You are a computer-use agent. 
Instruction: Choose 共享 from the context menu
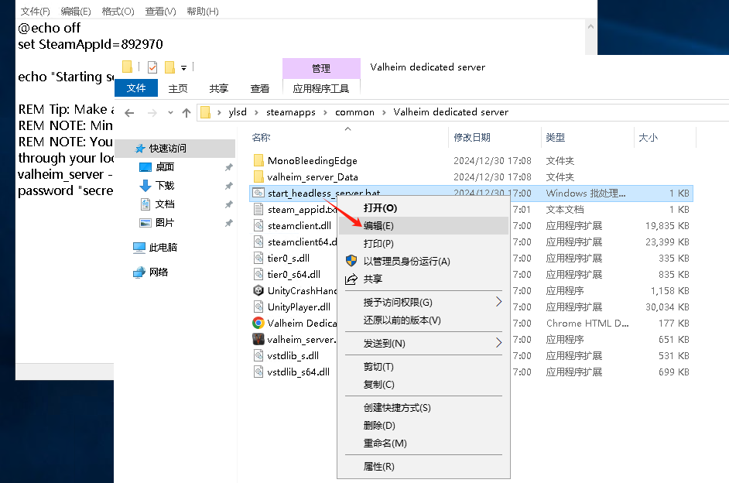point(423,279)
